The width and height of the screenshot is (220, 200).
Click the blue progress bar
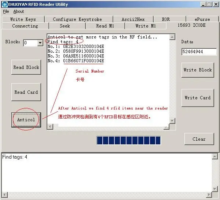click(x=129, y=140)
